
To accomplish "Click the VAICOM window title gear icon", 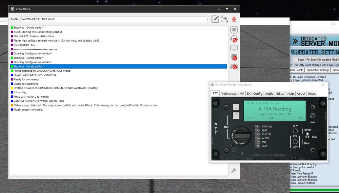I will (212, 85).
